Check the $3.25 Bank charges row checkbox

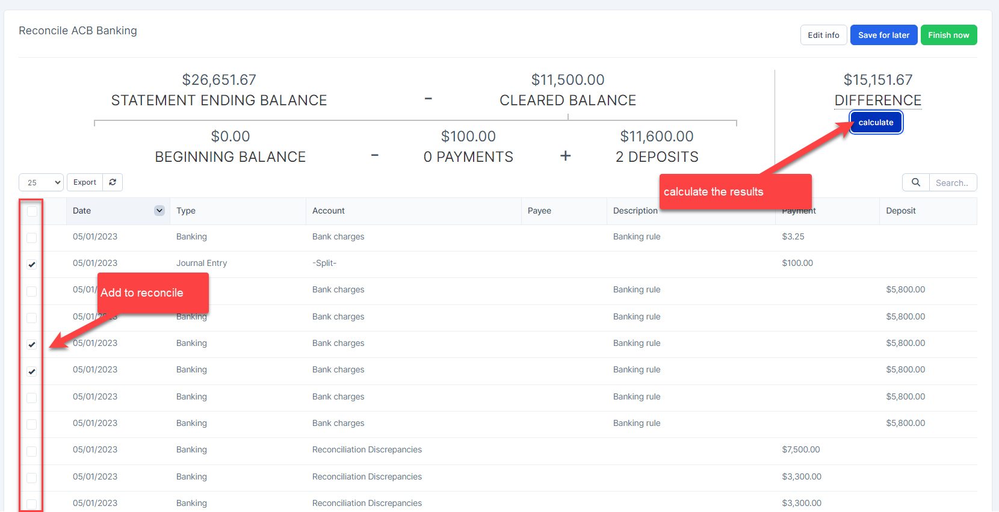(x=32, y=238)
